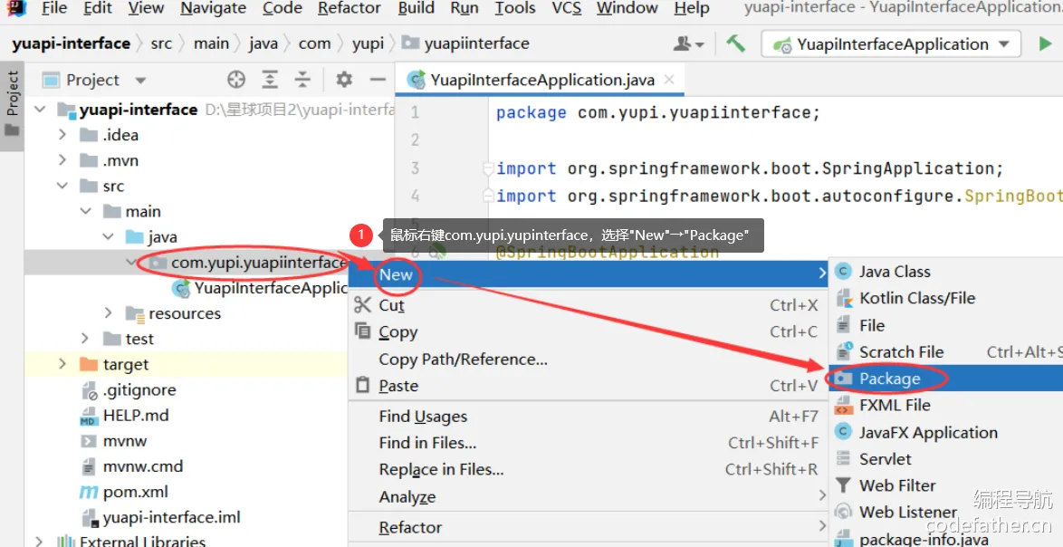Choose Replace in Files from context menu
Image resolution: width=1063 pixels, height=547 pixels.
(x=589, y=470)
